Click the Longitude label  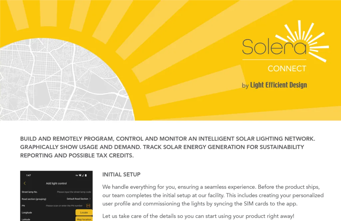(x=27, y=212)
